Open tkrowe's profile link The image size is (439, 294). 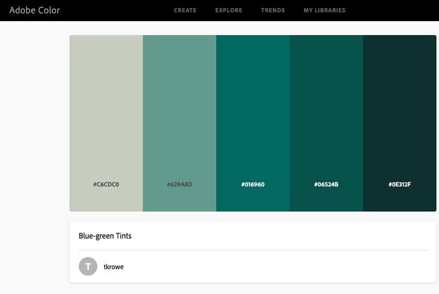tap(114, 267)
